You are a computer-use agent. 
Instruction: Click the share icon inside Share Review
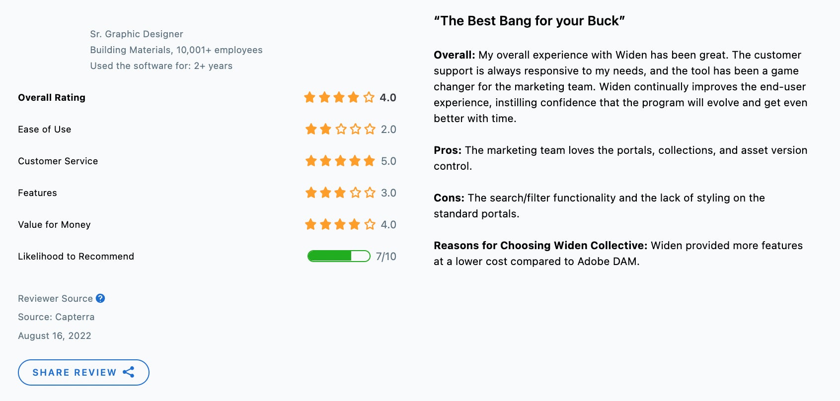pos(129,372)
